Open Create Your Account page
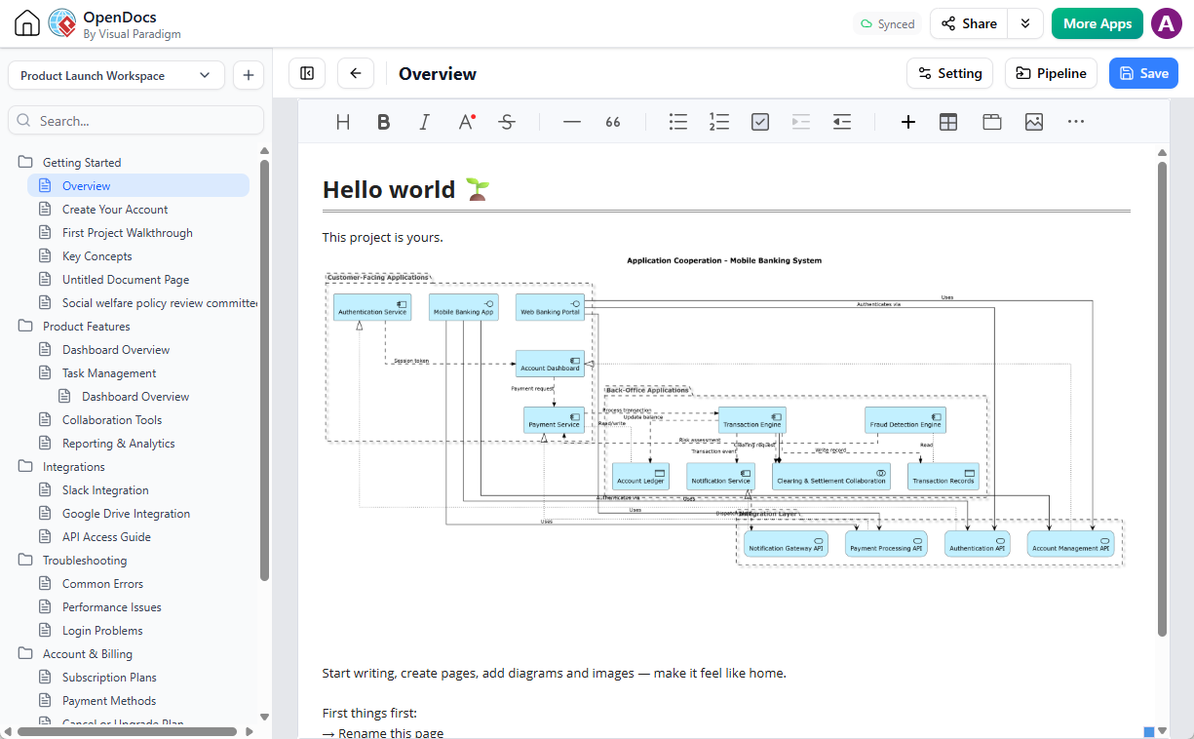 click(115, 210)
